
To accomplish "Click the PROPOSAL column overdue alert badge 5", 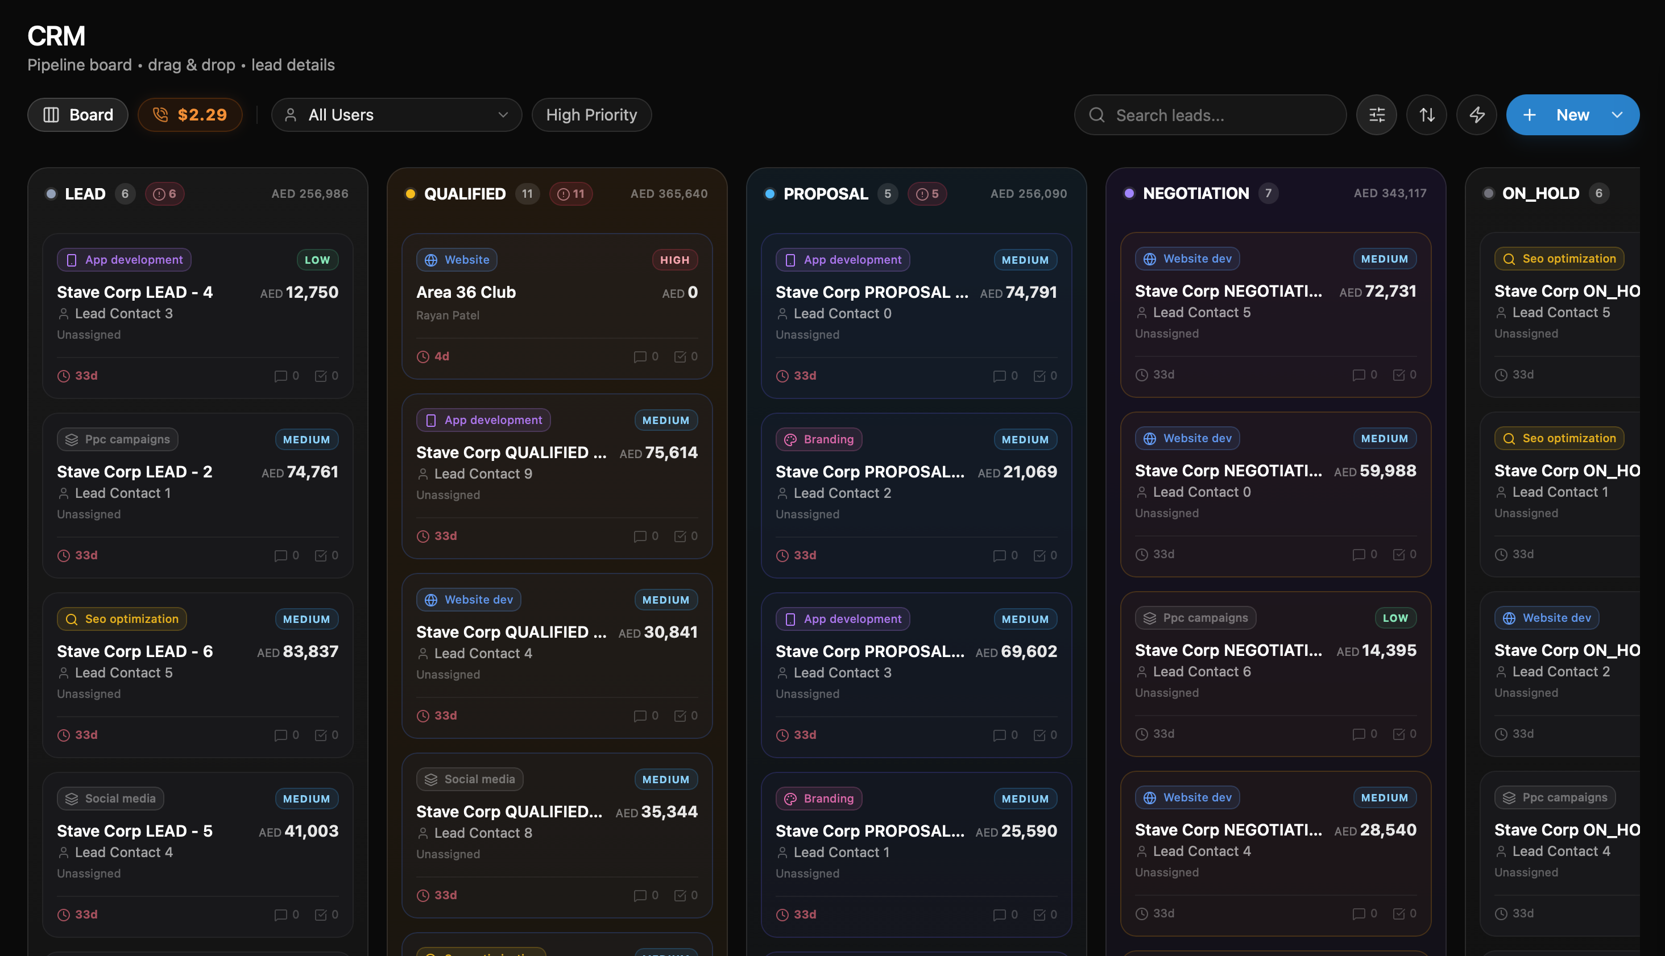I will (x=927, y=194).
